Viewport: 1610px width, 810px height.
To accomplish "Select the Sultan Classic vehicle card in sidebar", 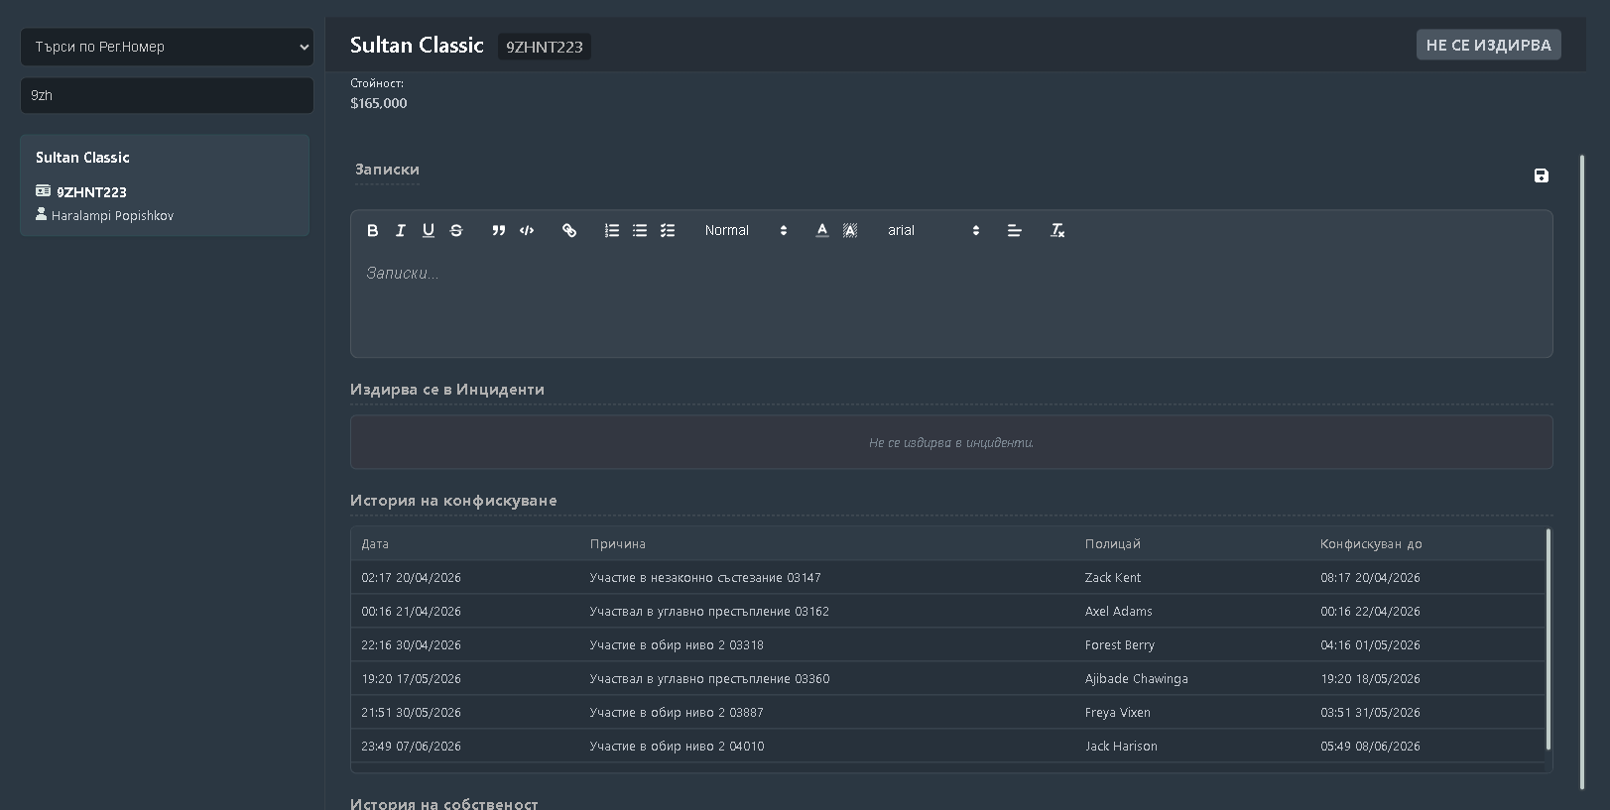I will [x=165, y=185].
